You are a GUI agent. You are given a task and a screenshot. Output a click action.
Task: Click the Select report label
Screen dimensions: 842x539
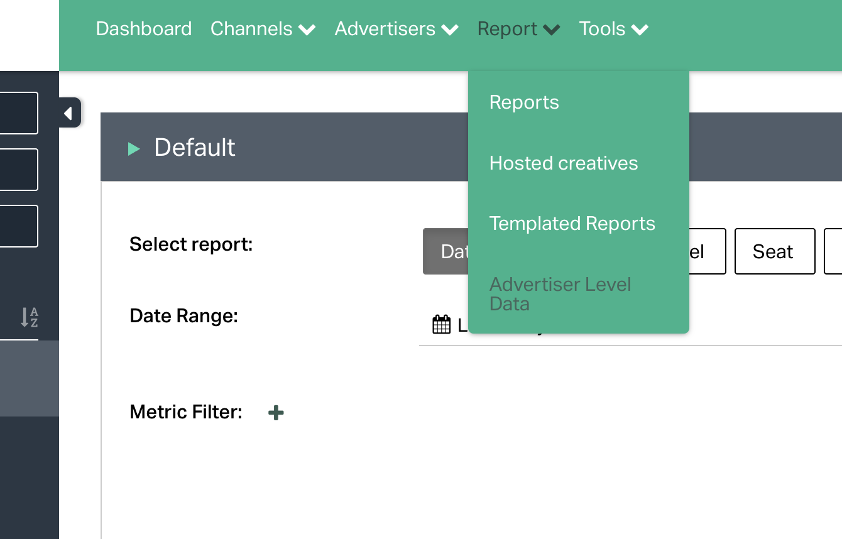tap(191, 244)
